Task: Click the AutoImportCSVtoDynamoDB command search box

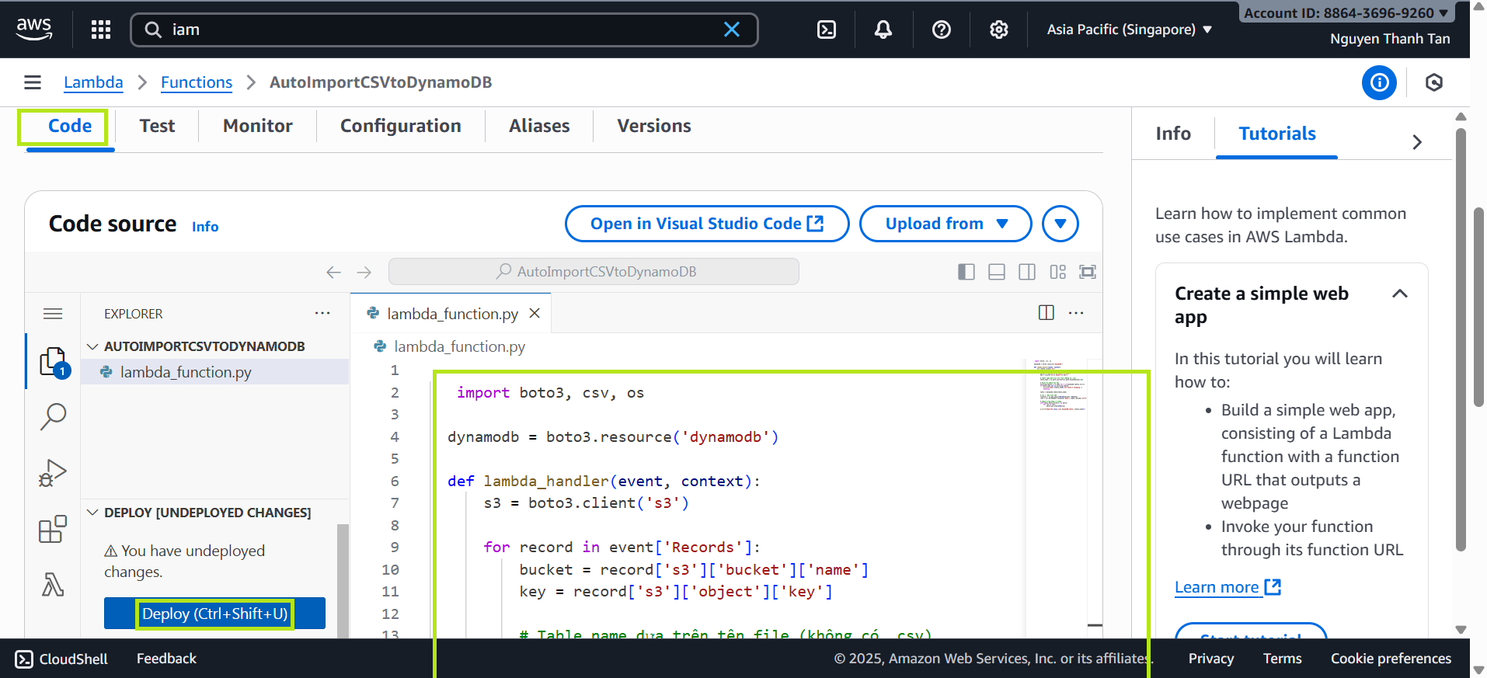Action: pos(594,272)
